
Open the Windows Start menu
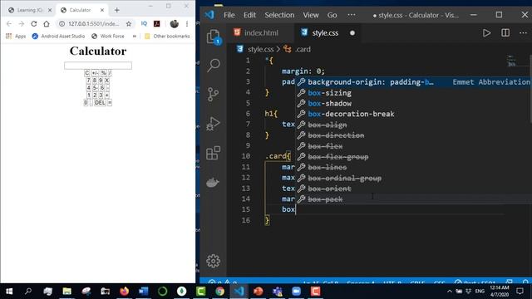[x=9, y=292]
